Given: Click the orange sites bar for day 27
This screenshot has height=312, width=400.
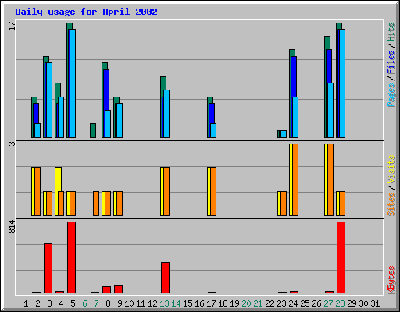Looking at the screenshot, I should coord(330,179).
